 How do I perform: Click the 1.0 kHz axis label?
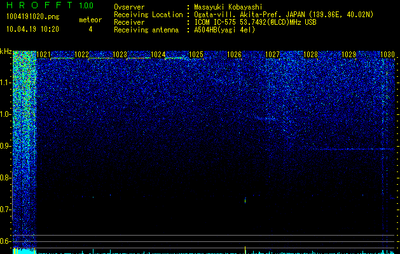6,114
